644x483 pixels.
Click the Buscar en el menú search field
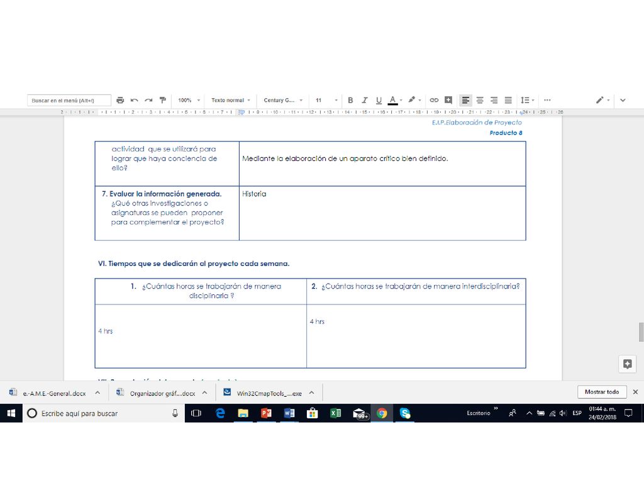coord(69,100)
